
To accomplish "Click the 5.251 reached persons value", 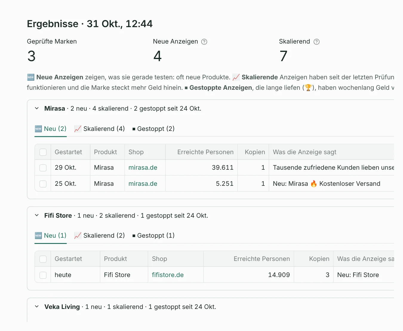I will (225, 184).
